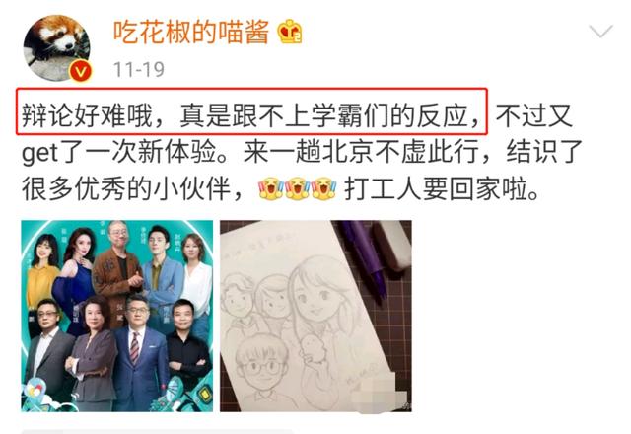631x434 pixels.
Task: Click the 11-19 post date
Action: pyautogui.click(x=139, y=70)
